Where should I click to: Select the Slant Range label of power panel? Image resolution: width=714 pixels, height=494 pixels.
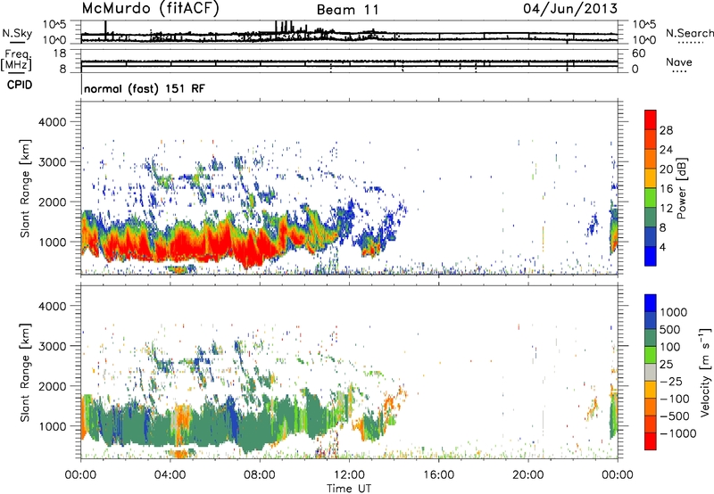(x=25, y=188)
